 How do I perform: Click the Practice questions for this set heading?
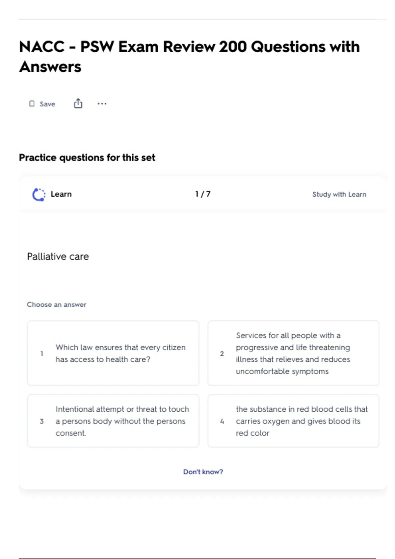tap(87, 158)
